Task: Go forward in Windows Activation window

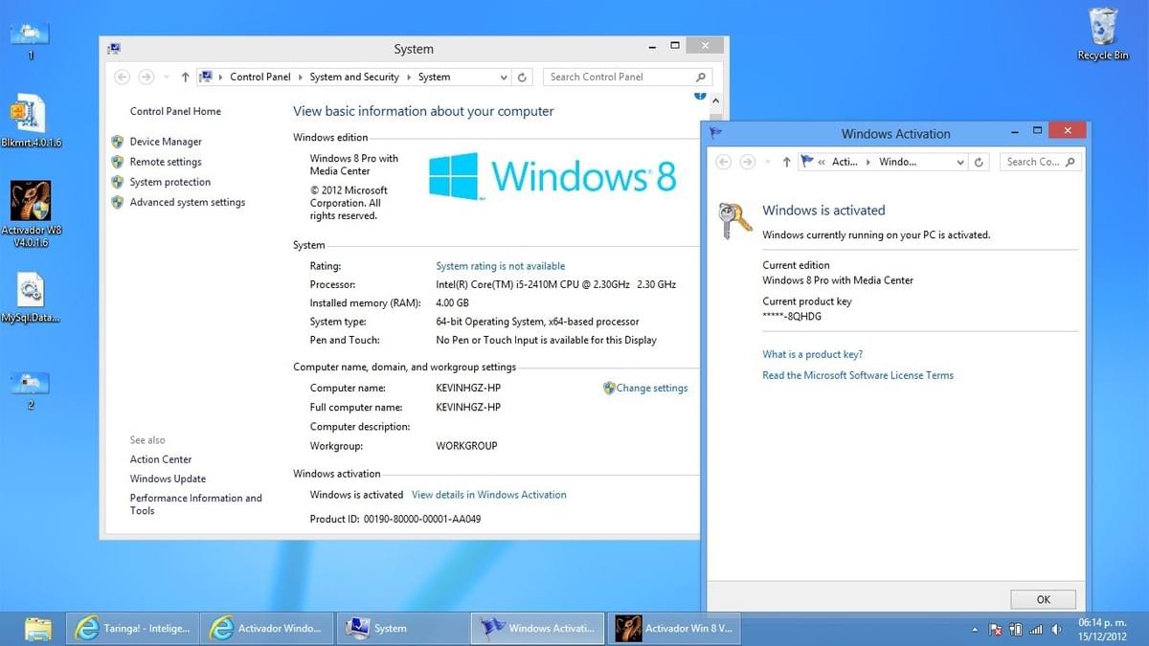Action: 748,162
